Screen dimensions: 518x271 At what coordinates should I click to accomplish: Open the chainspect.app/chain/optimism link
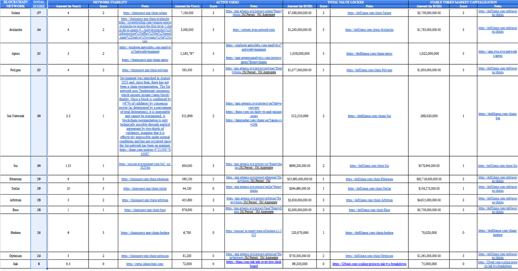[145, 255]
